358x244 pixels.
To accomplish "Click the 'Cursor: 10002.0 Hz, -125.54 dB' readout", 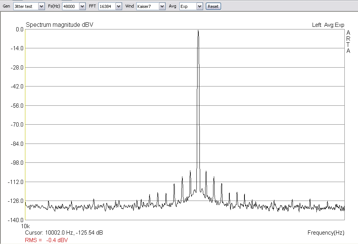I will pyautogui.click(x=64, y=233).
